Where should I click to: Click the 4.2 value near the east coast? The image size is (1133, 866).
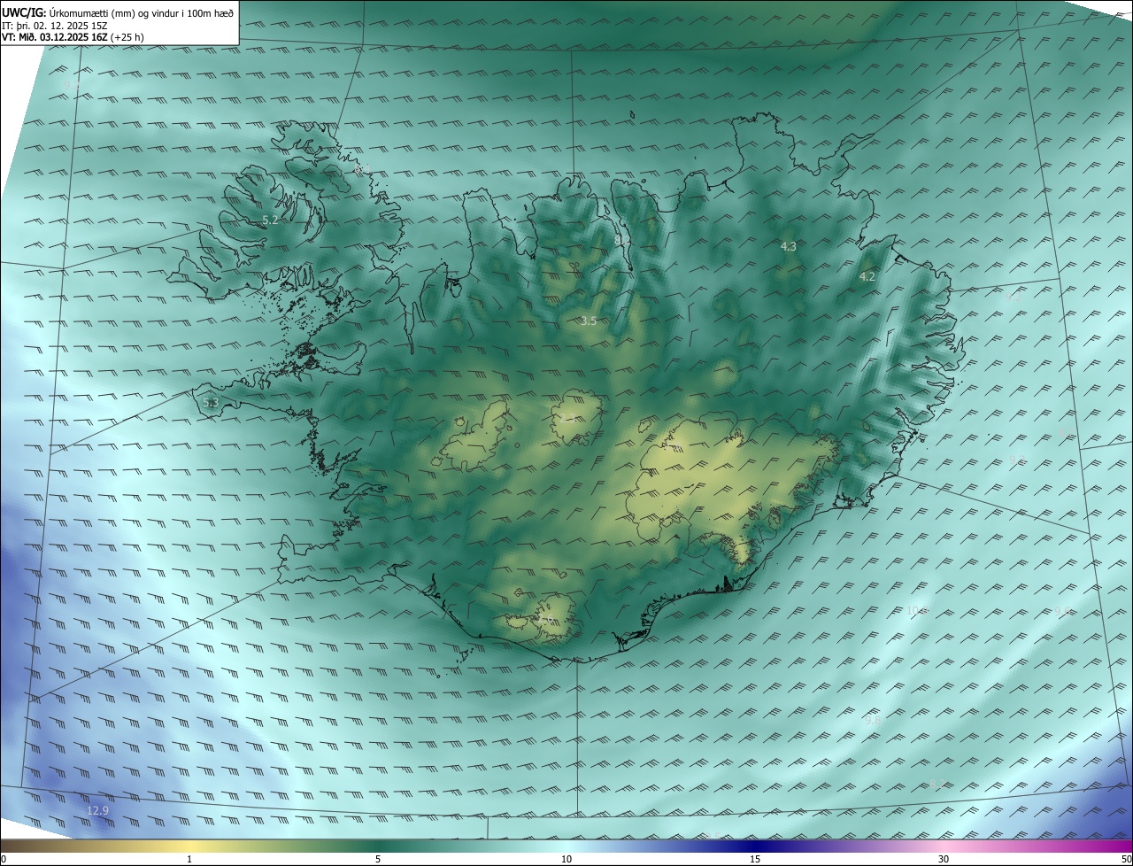tap(867, 276)
